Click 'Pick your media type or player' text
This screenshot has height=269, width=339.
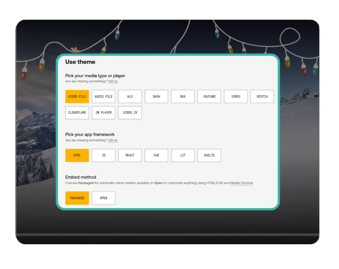(95, 76)
